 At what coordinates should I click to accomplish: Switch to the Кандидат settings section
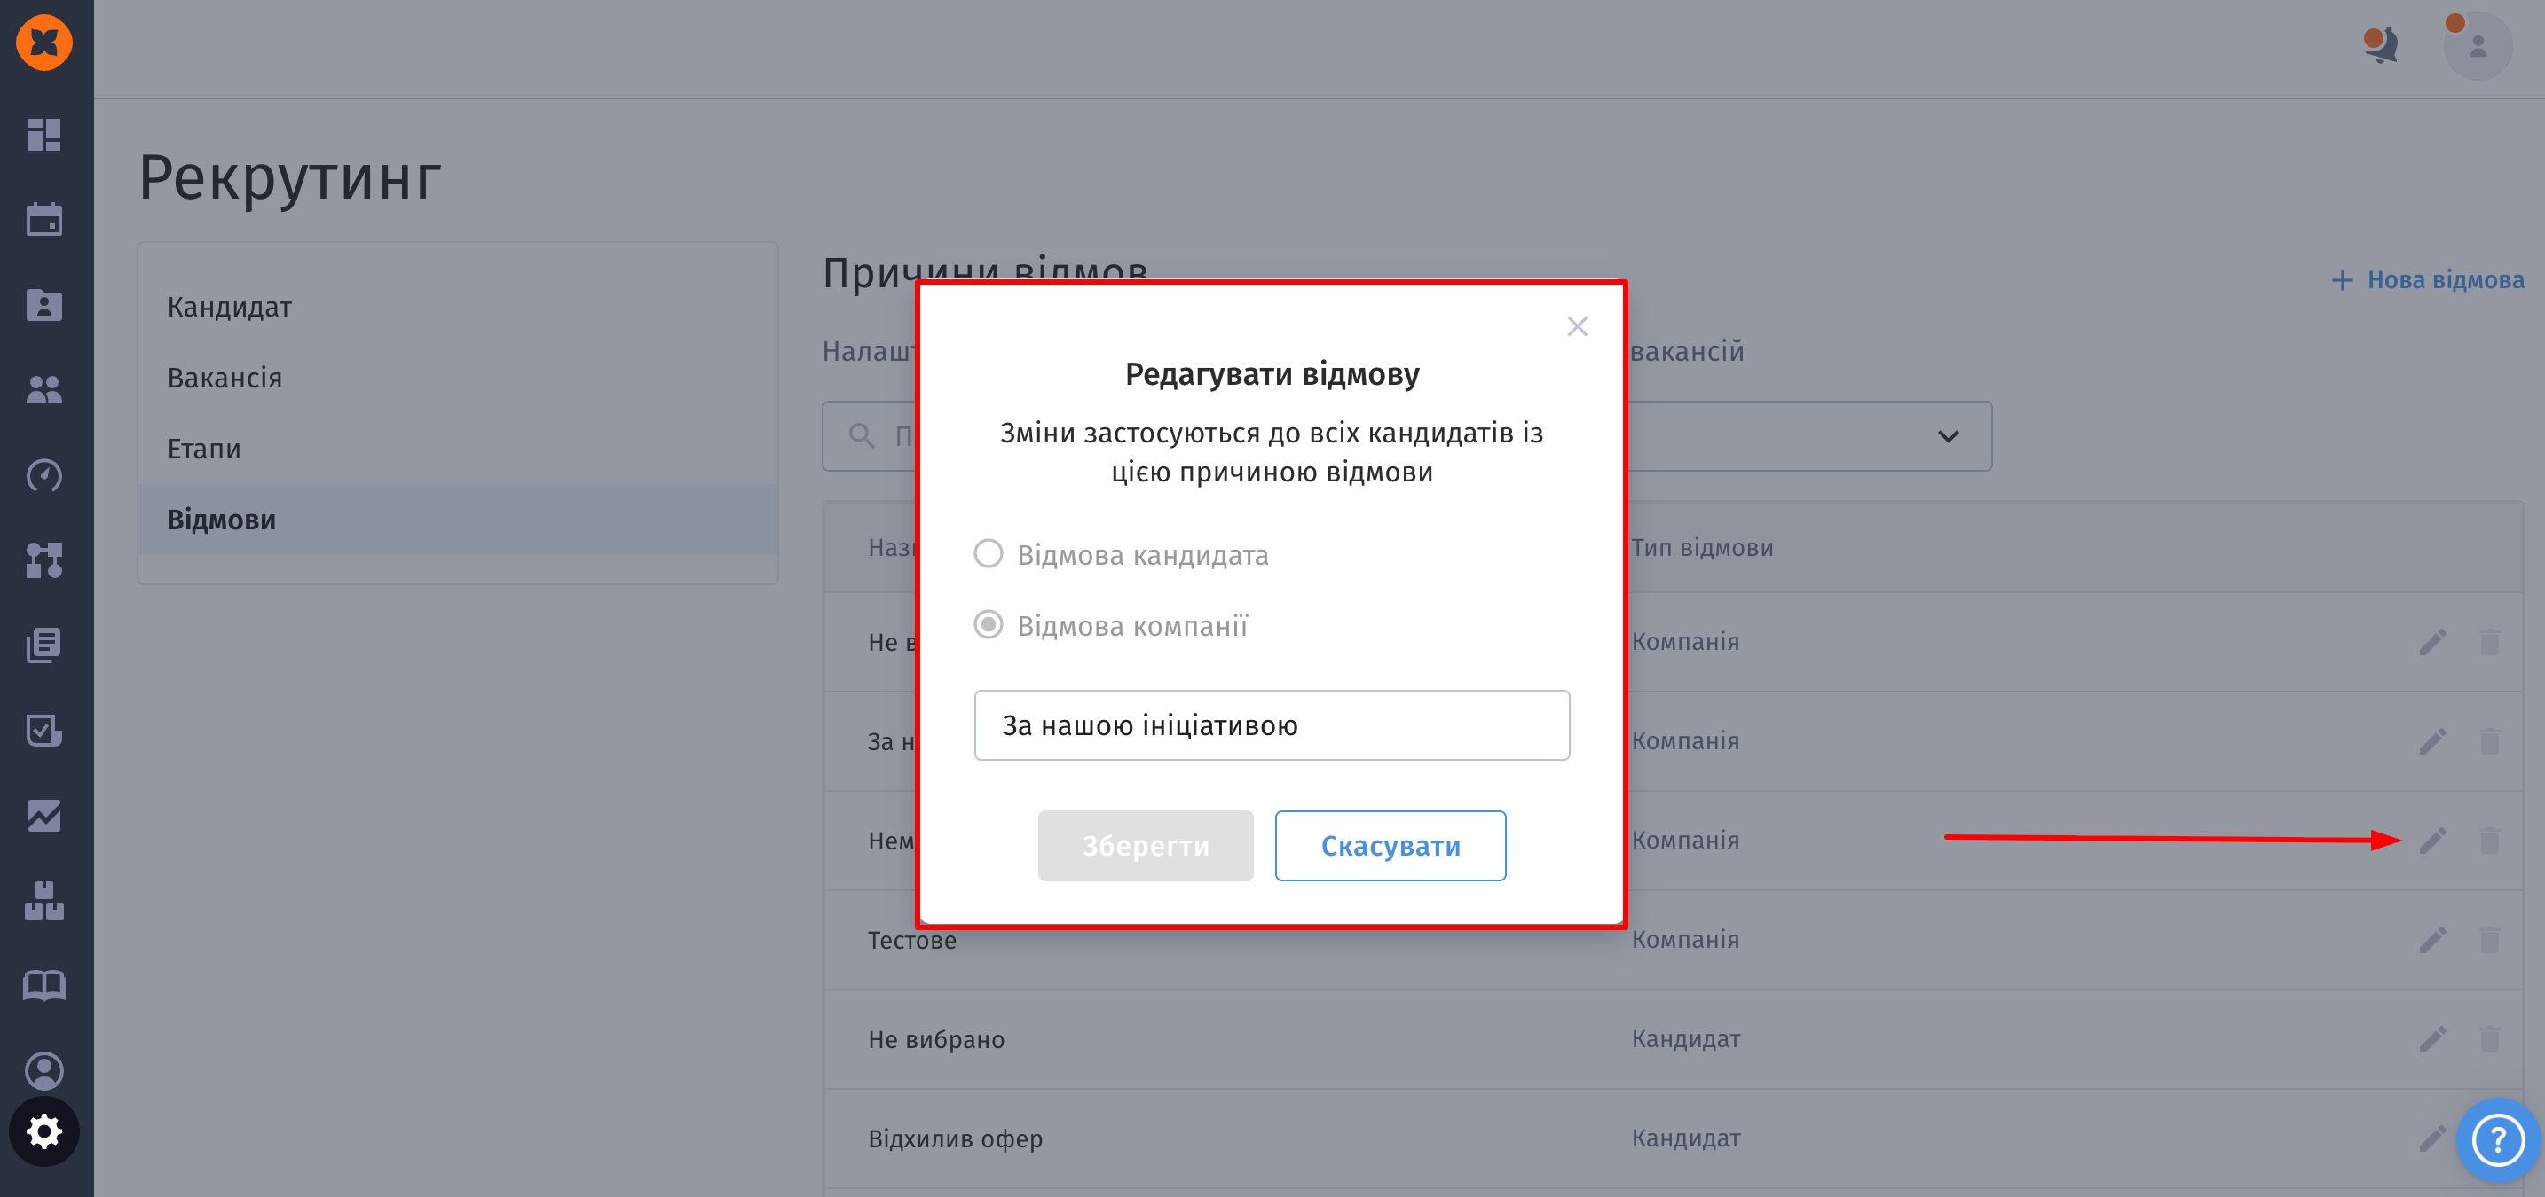click(x=229, y=307)
